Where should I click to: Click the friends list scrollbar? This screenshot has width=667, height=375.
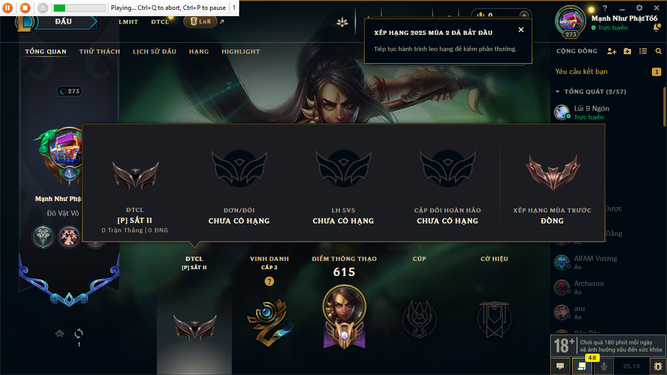pos(664,107)
